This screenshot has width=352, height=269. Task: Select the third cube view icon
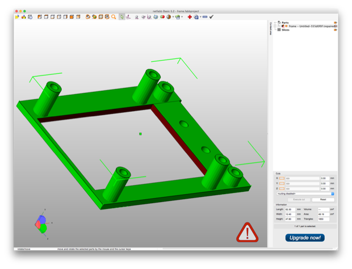tap(53, 17)
